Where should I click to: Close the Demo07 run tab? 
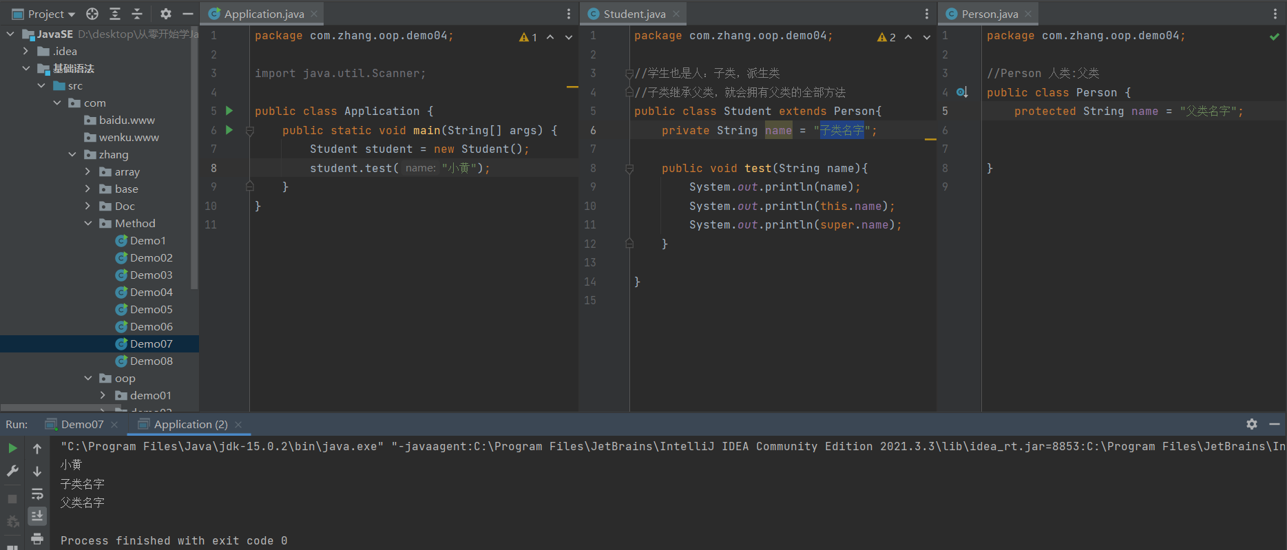tap(114, 425)
